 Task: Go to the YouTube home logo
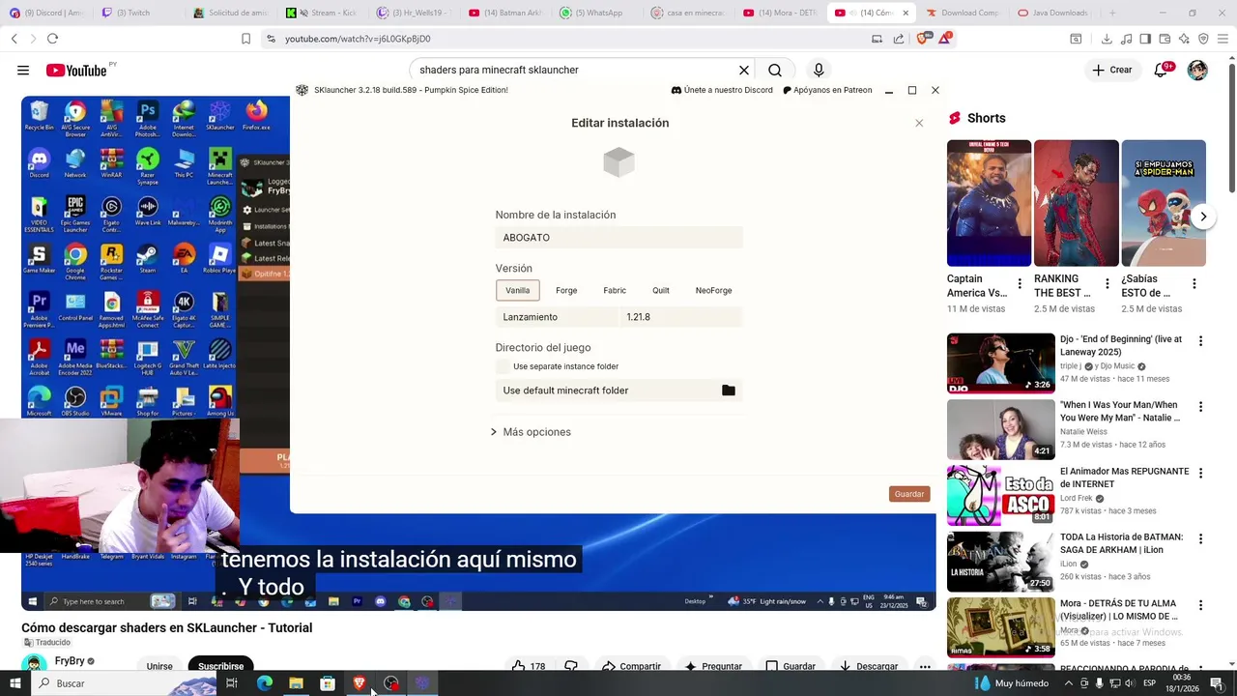(76, 71)
